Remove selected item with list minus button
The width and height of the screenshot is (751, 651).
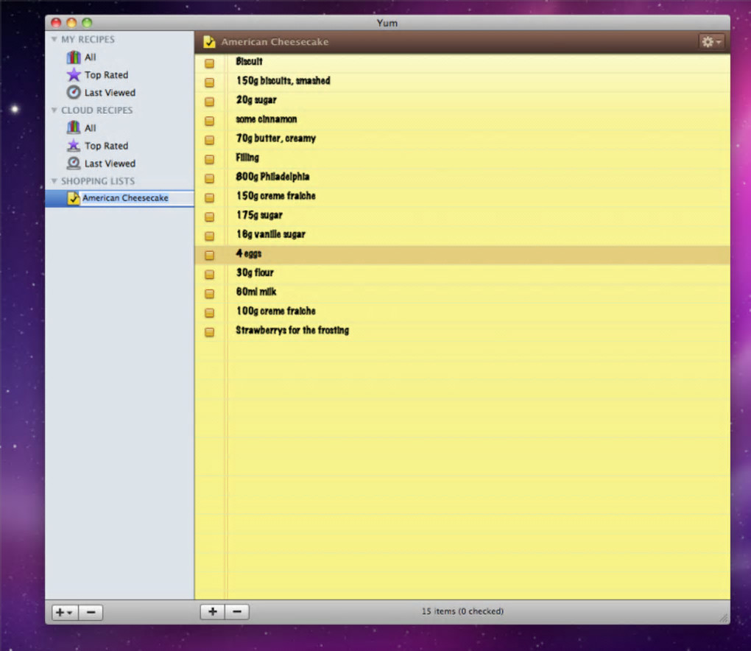(x=236, y=612)
